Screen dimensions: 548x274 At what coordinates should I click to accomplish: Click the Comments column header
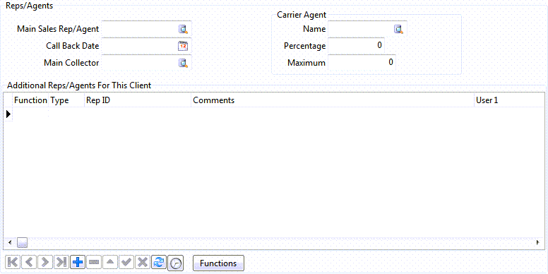pos(333,100)
